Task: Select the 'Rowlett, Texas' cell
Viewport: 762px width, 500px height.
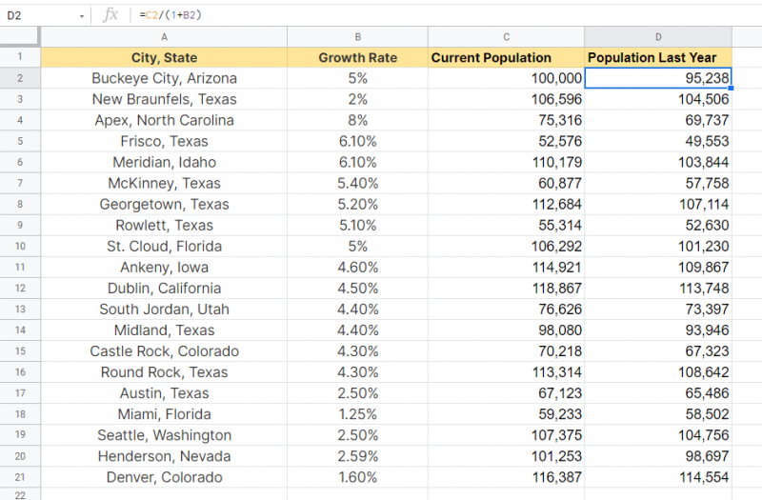Action: 164,225
